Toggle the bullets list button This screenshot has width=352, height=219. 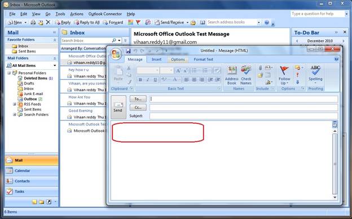click(195, 70)
